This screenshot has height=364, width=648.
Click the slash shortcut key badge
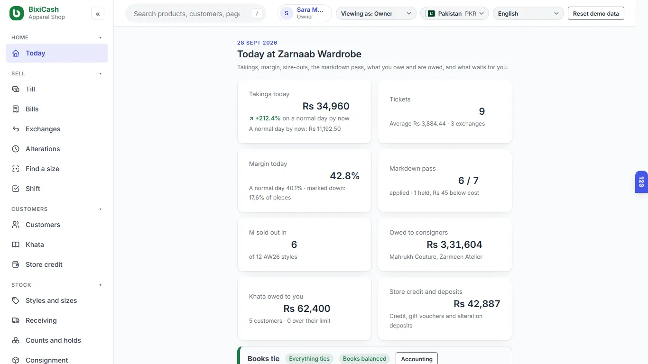click(x=257, y=14)
